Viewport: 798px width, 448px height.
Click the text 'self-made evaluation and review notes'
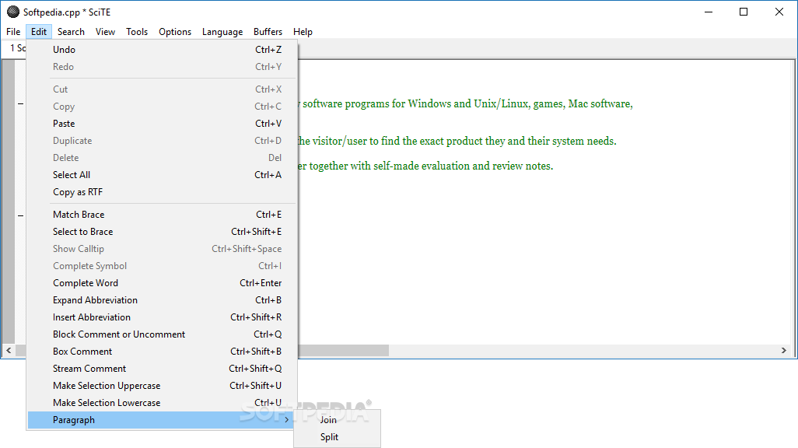tap(463, 166)
